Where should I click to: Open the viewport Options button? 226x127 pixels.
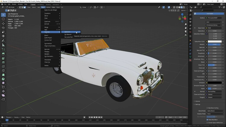(x=184, y=10)
